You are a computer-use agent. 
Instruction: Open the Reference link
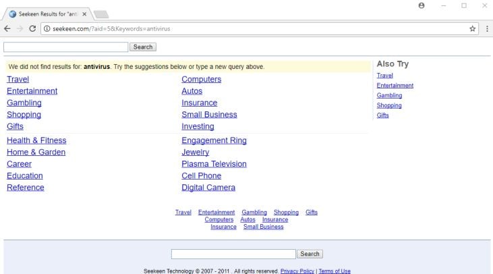coord(26,188)
